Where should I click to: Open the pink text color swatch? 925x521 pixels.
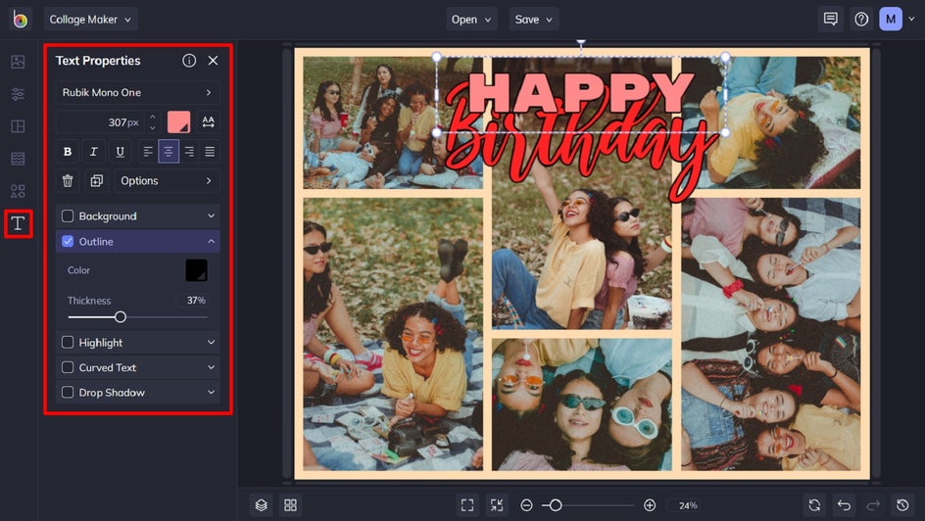[x=178, y=122]
